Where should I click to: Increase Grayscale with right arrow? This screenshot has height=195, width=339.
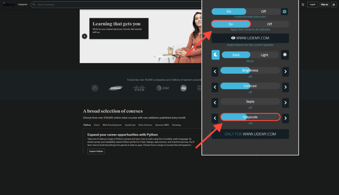(285, 118)
